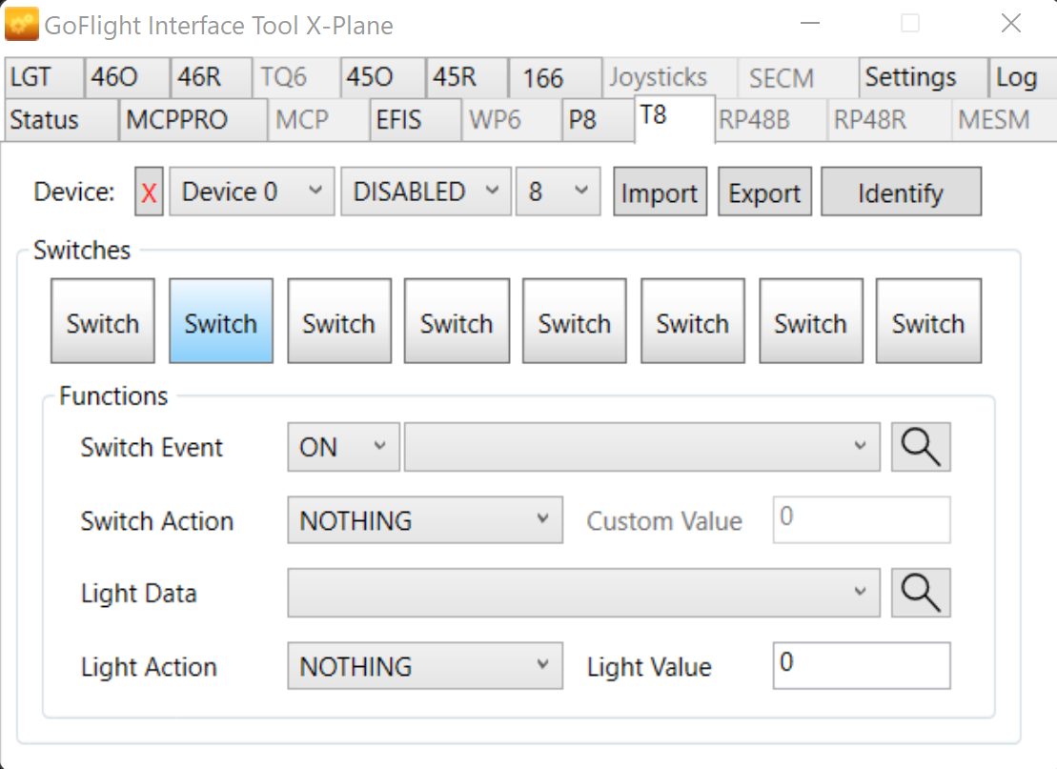Expand the empty Switch Event command dropdown
This screenshot has height=769, width=1057.
point(641,447)
